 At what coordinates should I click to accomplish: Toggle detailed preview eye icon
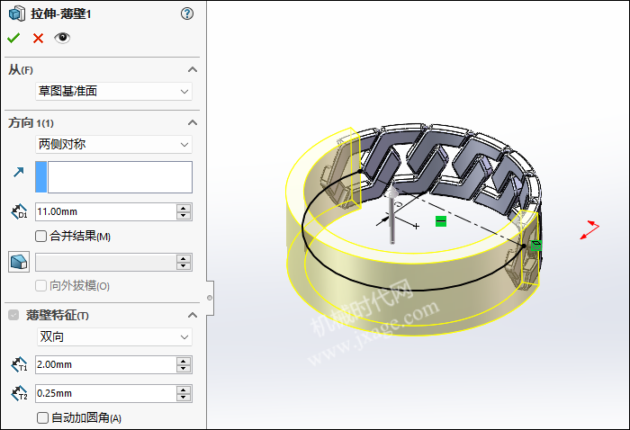(62, 38)
